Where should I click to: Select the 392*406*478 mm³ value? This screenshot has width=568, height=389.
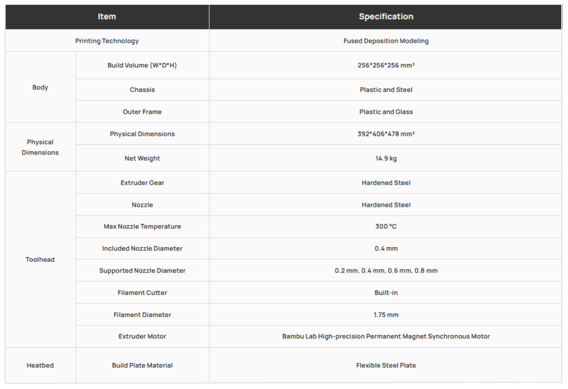pyautogui.click(x=386, y=134)
